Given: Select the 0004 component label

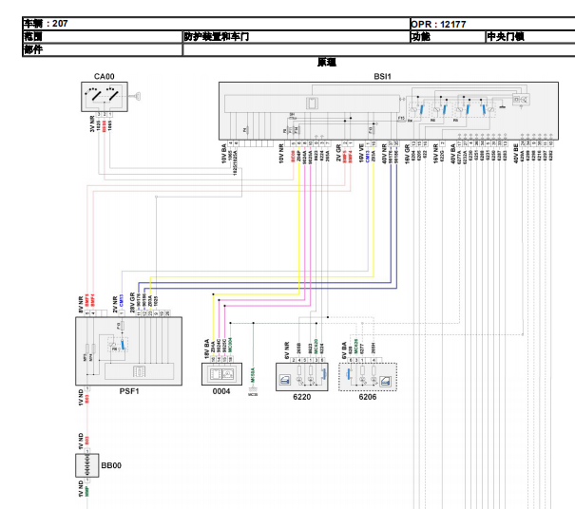Looking at the screenshot, I should [221, 391].
